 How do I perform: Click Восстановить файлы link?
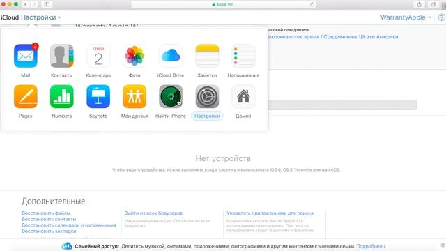coord(46,213)
